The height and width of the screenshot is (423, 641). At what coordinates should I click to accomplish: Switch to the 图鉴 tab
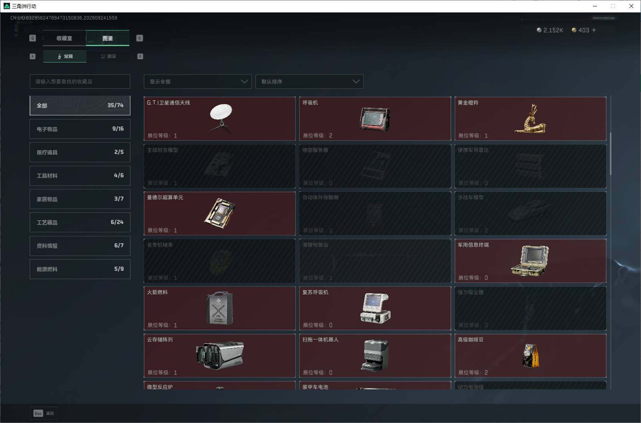coord(108,38)
